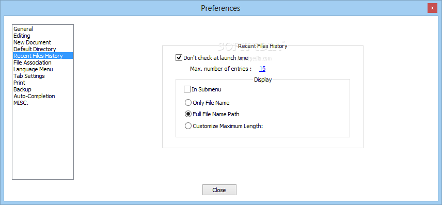This screenshot has height=205, width=442.
Task: Open File Association settings
Action: (42, 62)
